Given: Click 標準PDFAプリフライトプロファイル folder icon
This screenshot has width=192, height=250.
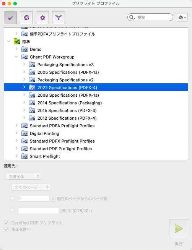Looking at the screenshot, I should pos(24,34).
